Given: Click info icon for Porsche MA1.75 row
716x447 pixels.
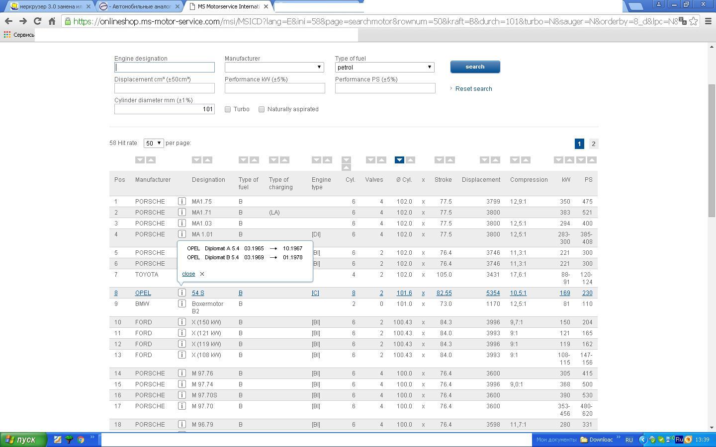Looking at the screenshot, I should click(182, 202).
